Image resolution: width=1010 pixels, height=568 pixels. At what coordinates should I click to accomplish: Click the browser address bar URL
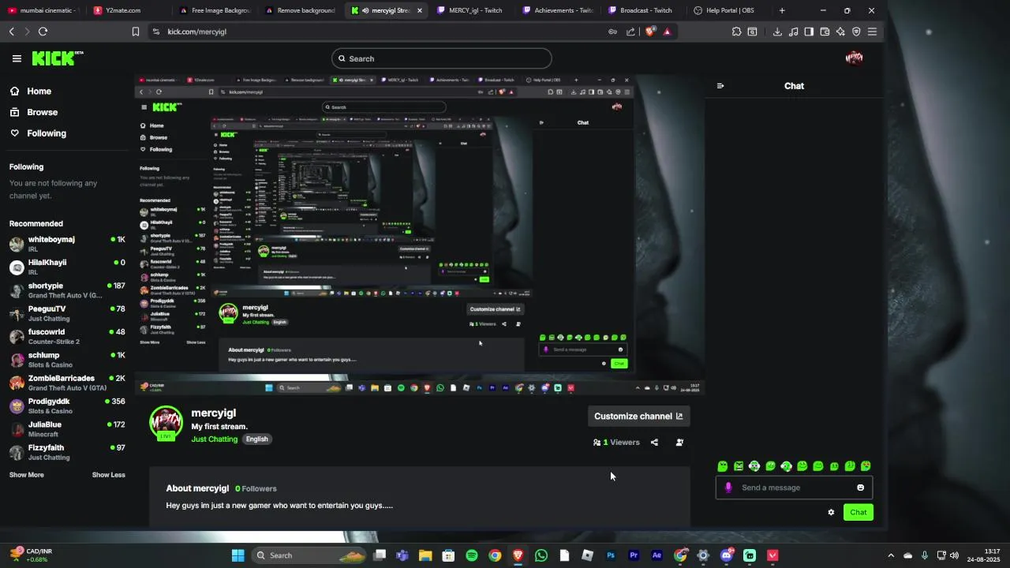[196, 32]
